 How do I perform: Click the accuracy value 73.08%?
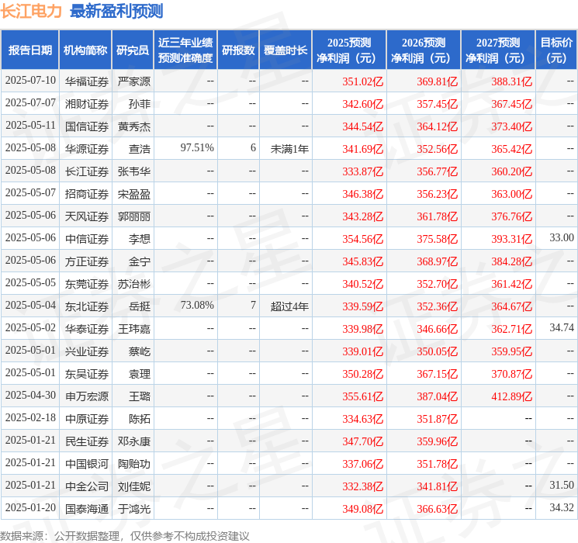point(197,305)
